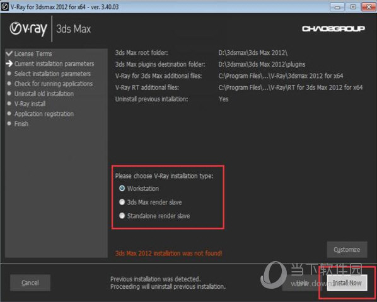Click the 3ds Max root folder label
This screenshot has width=377, height=302.
(x=142, y=52)
